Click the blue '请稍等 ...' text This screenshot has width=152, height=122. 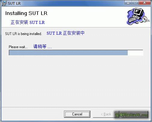(42, 46)
